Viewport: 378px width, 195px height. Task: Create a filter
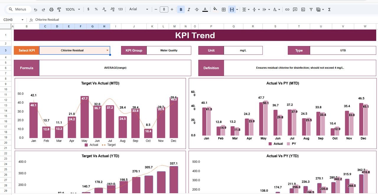(311, 9)
